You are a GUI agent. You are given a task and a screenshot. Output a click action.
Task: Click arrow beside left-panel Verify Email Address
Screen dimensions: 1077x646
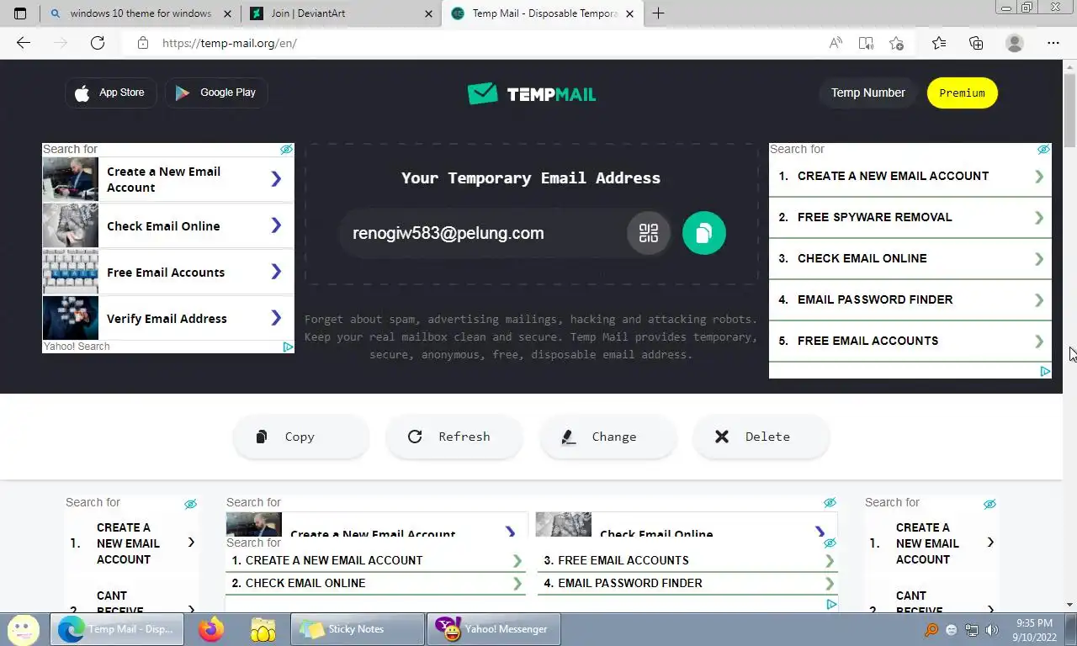(276, 317)
